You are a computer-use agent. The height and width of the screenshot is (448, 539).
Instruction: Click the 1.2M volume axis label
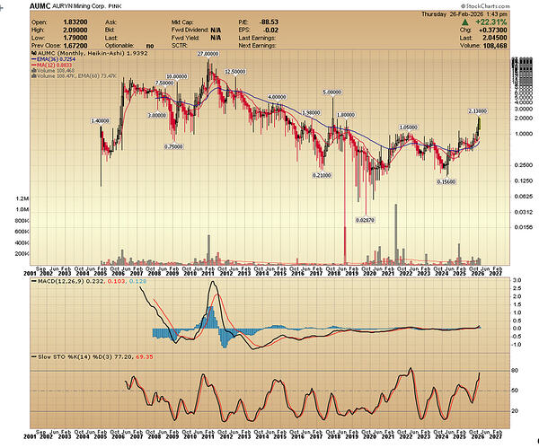[x=22, y=198]
